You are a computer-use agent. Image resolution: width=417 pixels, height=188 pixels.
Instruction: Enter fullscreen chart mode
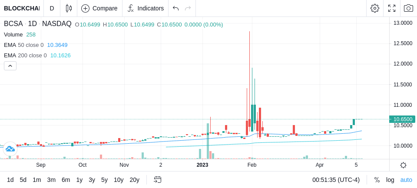(392, 8)
